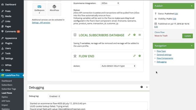Open Settings - API services link
196x110 pixels.
[x=41, y=23]
